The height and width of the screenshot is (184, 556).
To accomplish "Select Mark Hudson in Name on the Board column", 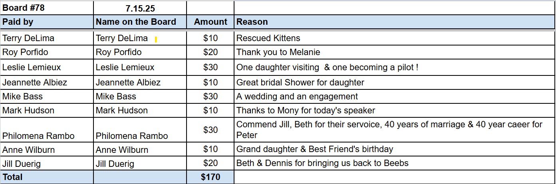I will tap(122, 111).
